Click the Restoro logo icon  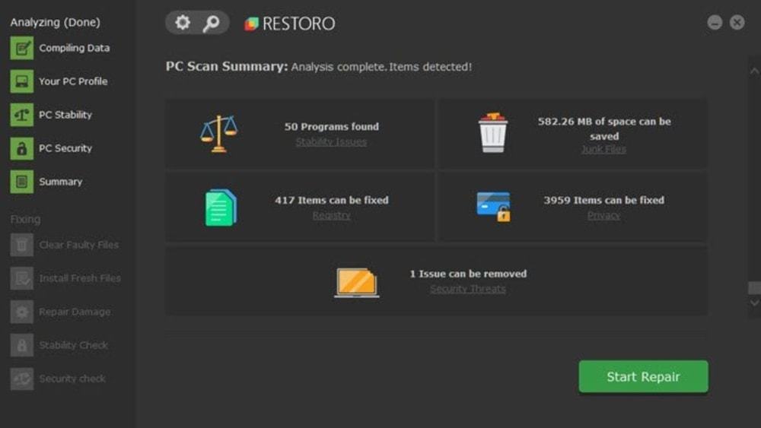[x=251, y=24]
